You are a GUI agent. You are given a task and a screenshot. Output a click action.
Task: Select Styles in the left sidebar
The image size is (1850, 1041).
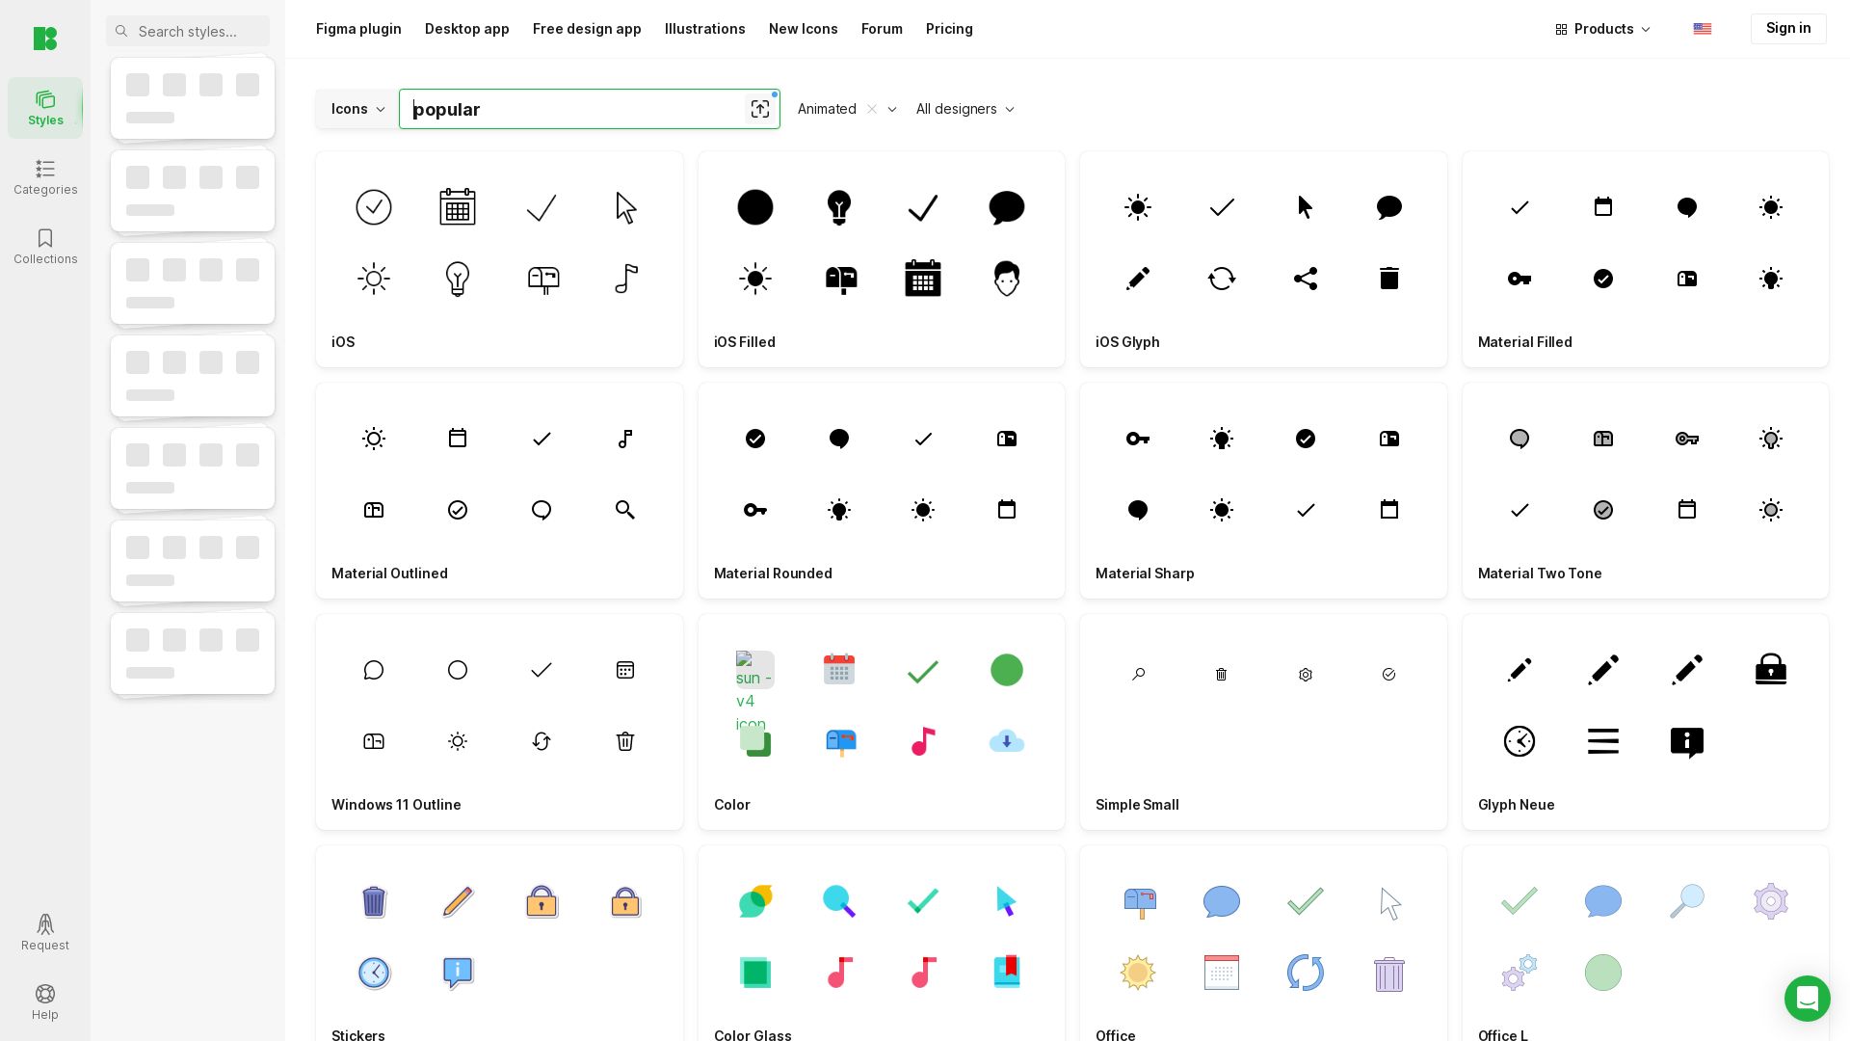point(45,107)
